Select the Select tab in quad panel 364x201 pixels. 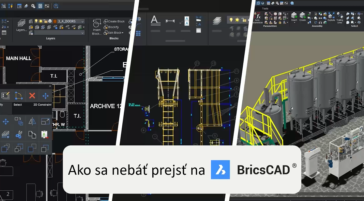pos(18,105)
